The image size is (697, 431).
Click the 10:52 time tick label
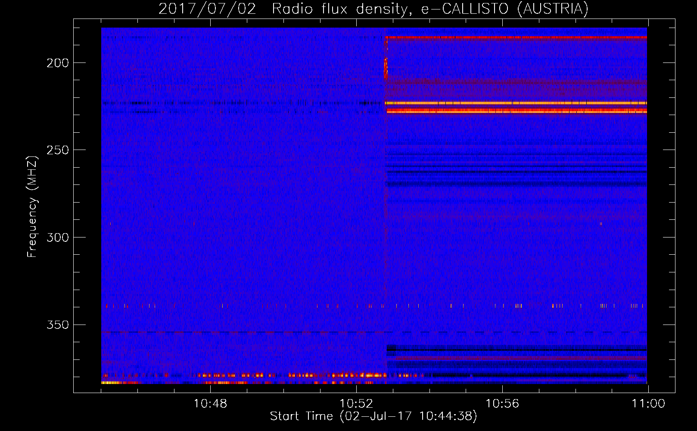coord(356,404)
